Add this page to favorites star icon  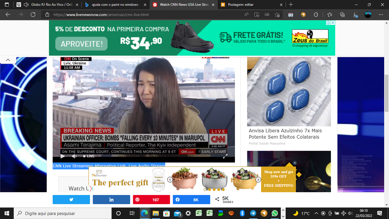(x=277, y=15)
